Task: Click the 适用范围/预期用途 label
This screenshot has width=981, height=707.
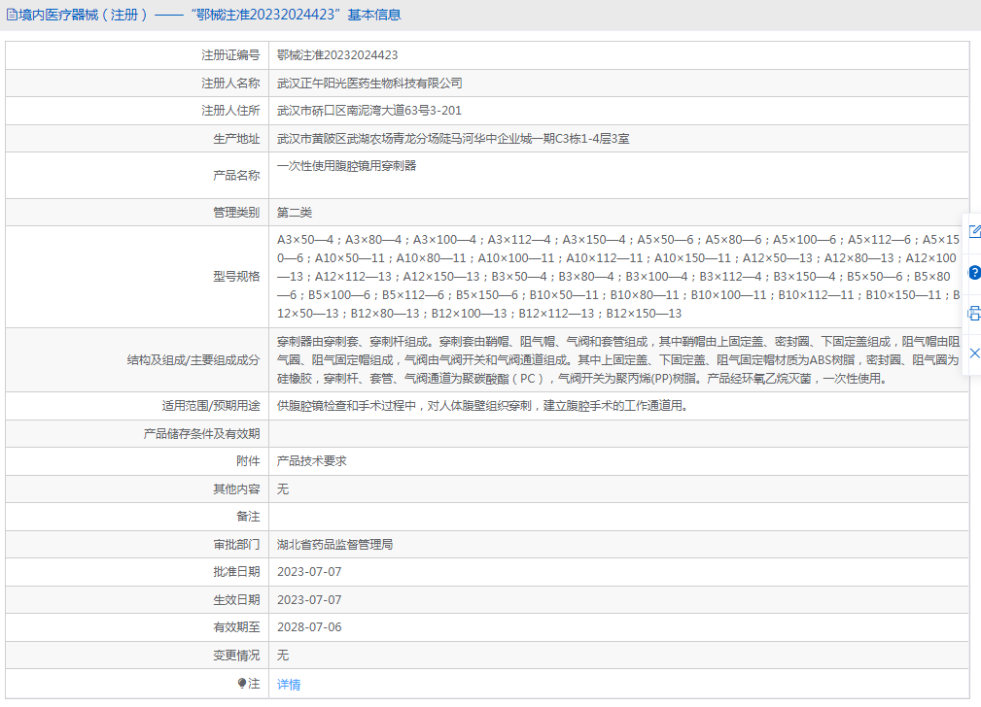Action: tap(211, 406)
